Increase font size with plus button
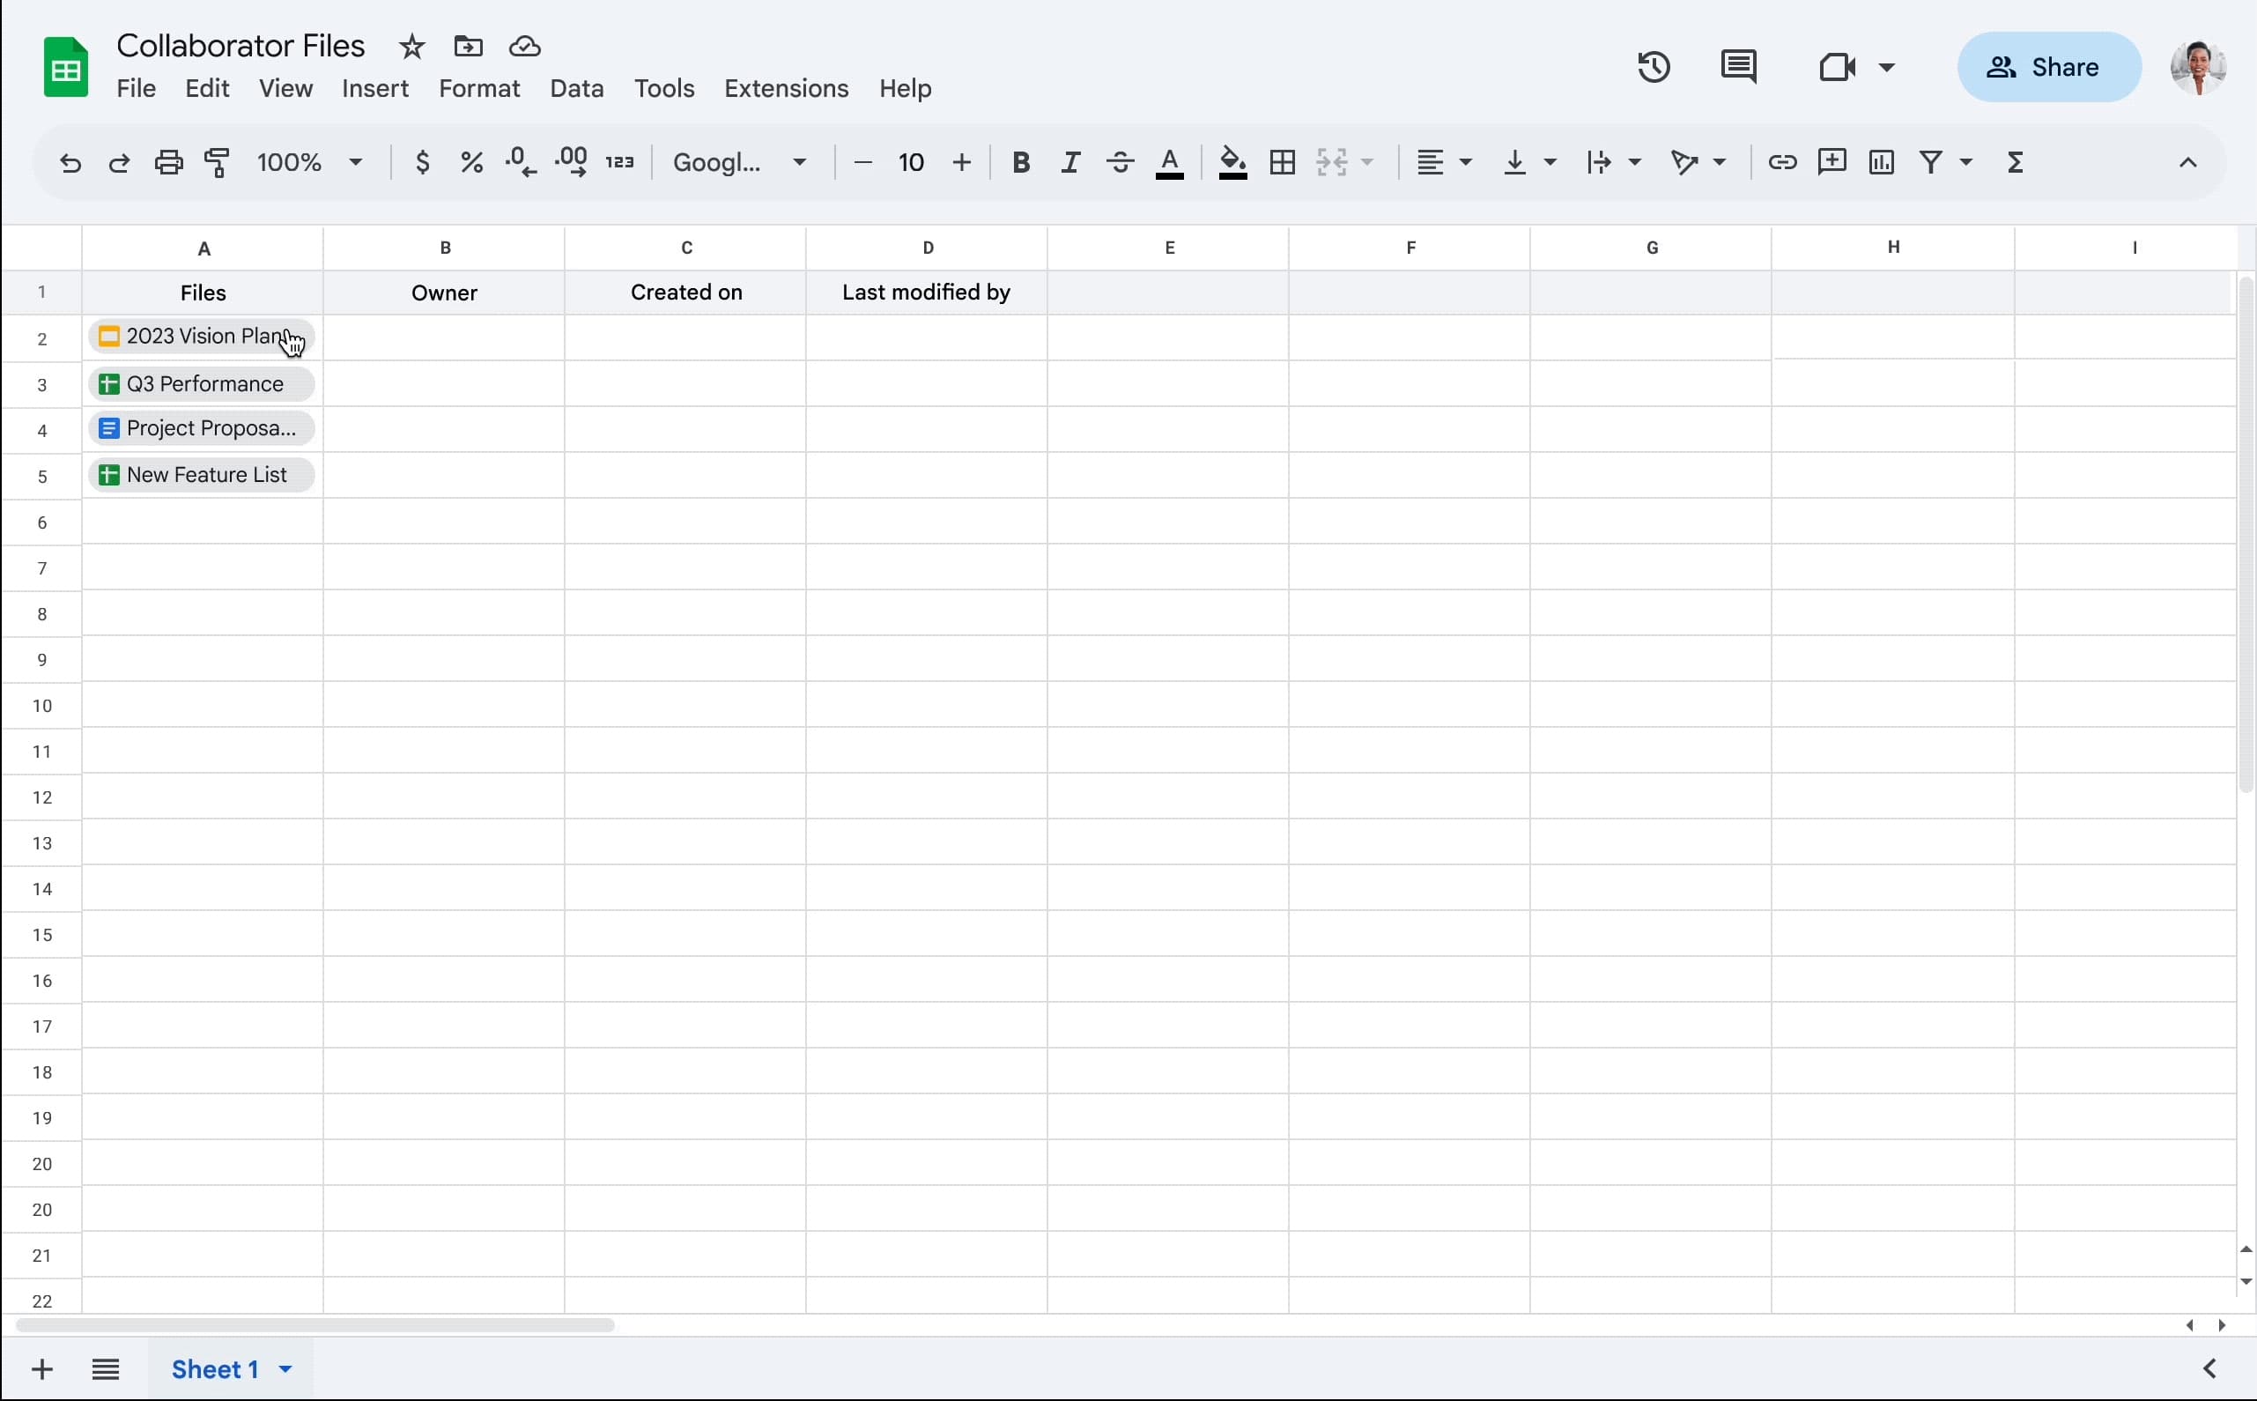The width and height of the screenshot is (2257, 1401). pos(961,162)
